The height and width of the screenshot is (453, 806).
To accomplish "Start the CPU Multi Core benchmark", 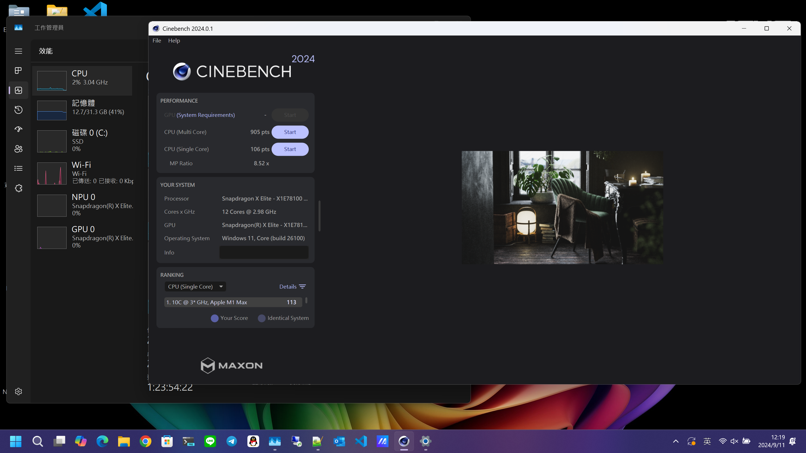I will 290,132.
